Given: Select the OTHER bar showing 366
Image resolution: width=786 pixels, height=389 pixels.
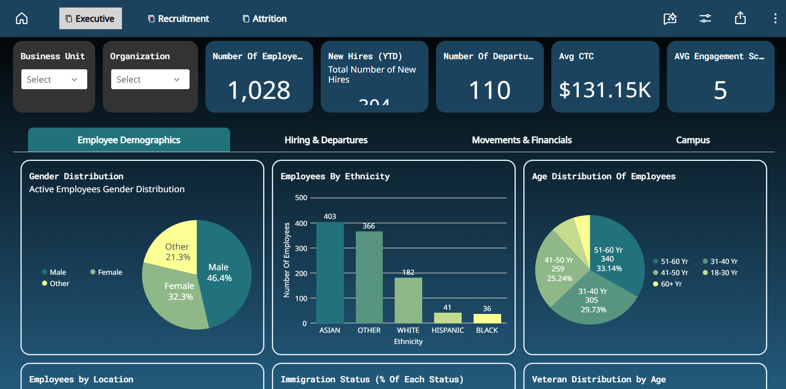Looking at the screenshot, I should tap(369, 277).
